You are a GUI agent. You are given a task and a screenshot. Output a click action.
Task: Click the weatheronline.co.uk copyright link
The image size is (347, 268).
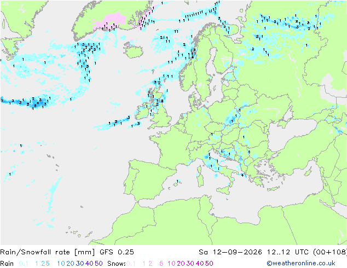(300, 263)
